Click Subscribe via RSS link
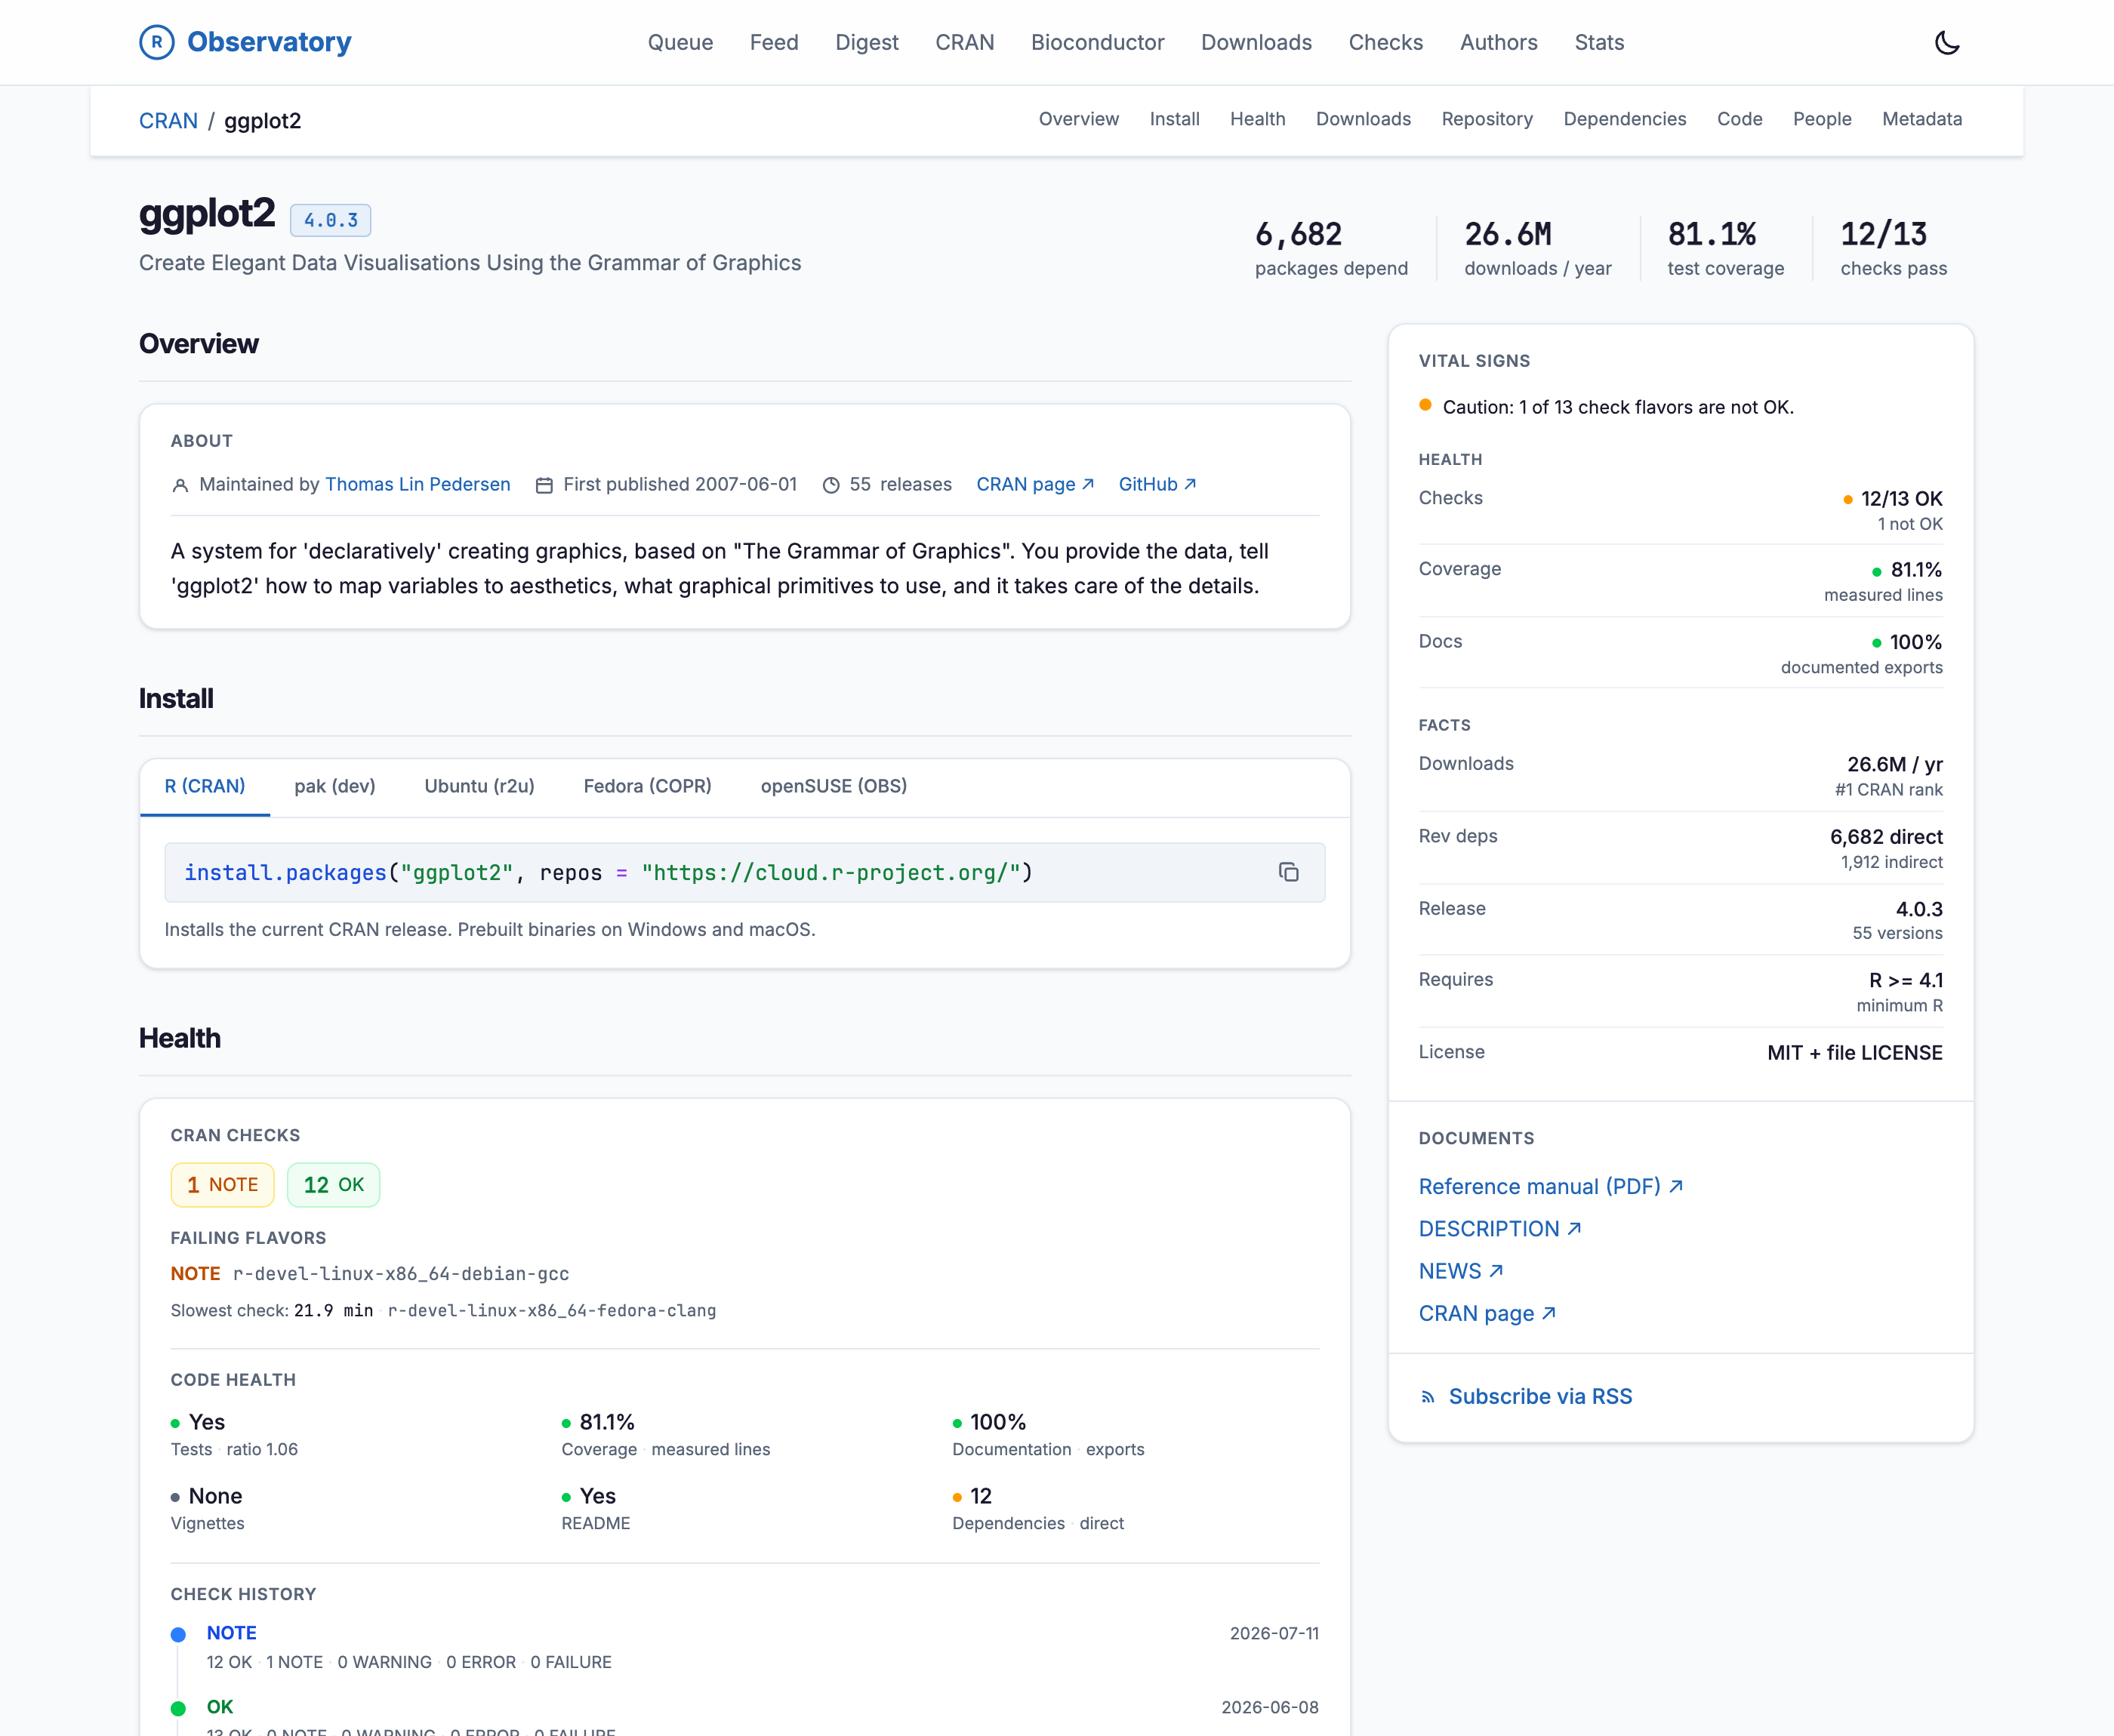The width and height of the screenshot is (2114, 1736). tap(1540, 1396)
